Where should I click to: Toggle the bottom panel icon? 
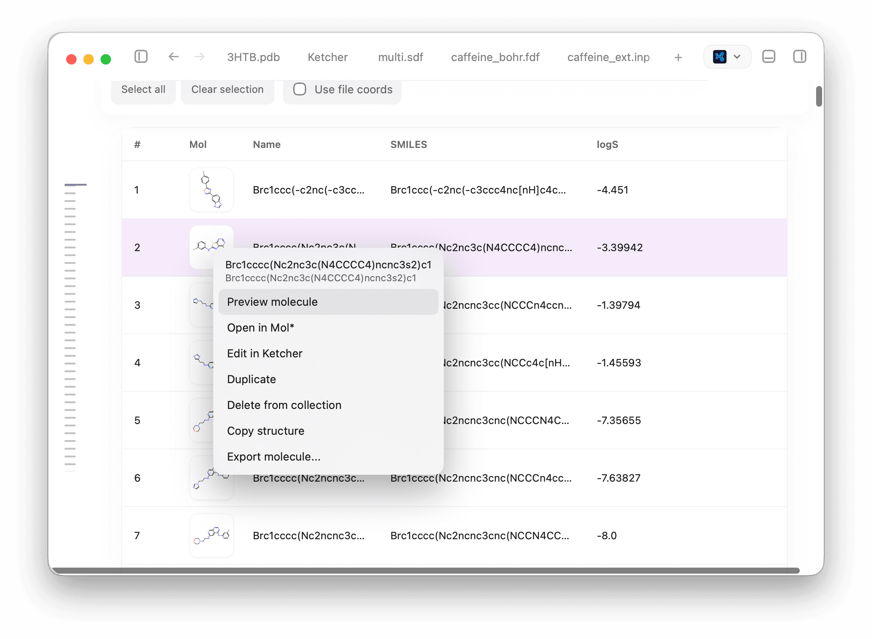click(x=768, y=57)
